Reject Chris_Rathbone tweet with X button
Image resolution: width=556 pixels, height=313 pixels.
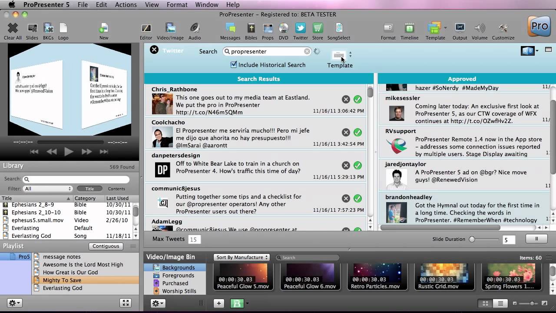346,99
